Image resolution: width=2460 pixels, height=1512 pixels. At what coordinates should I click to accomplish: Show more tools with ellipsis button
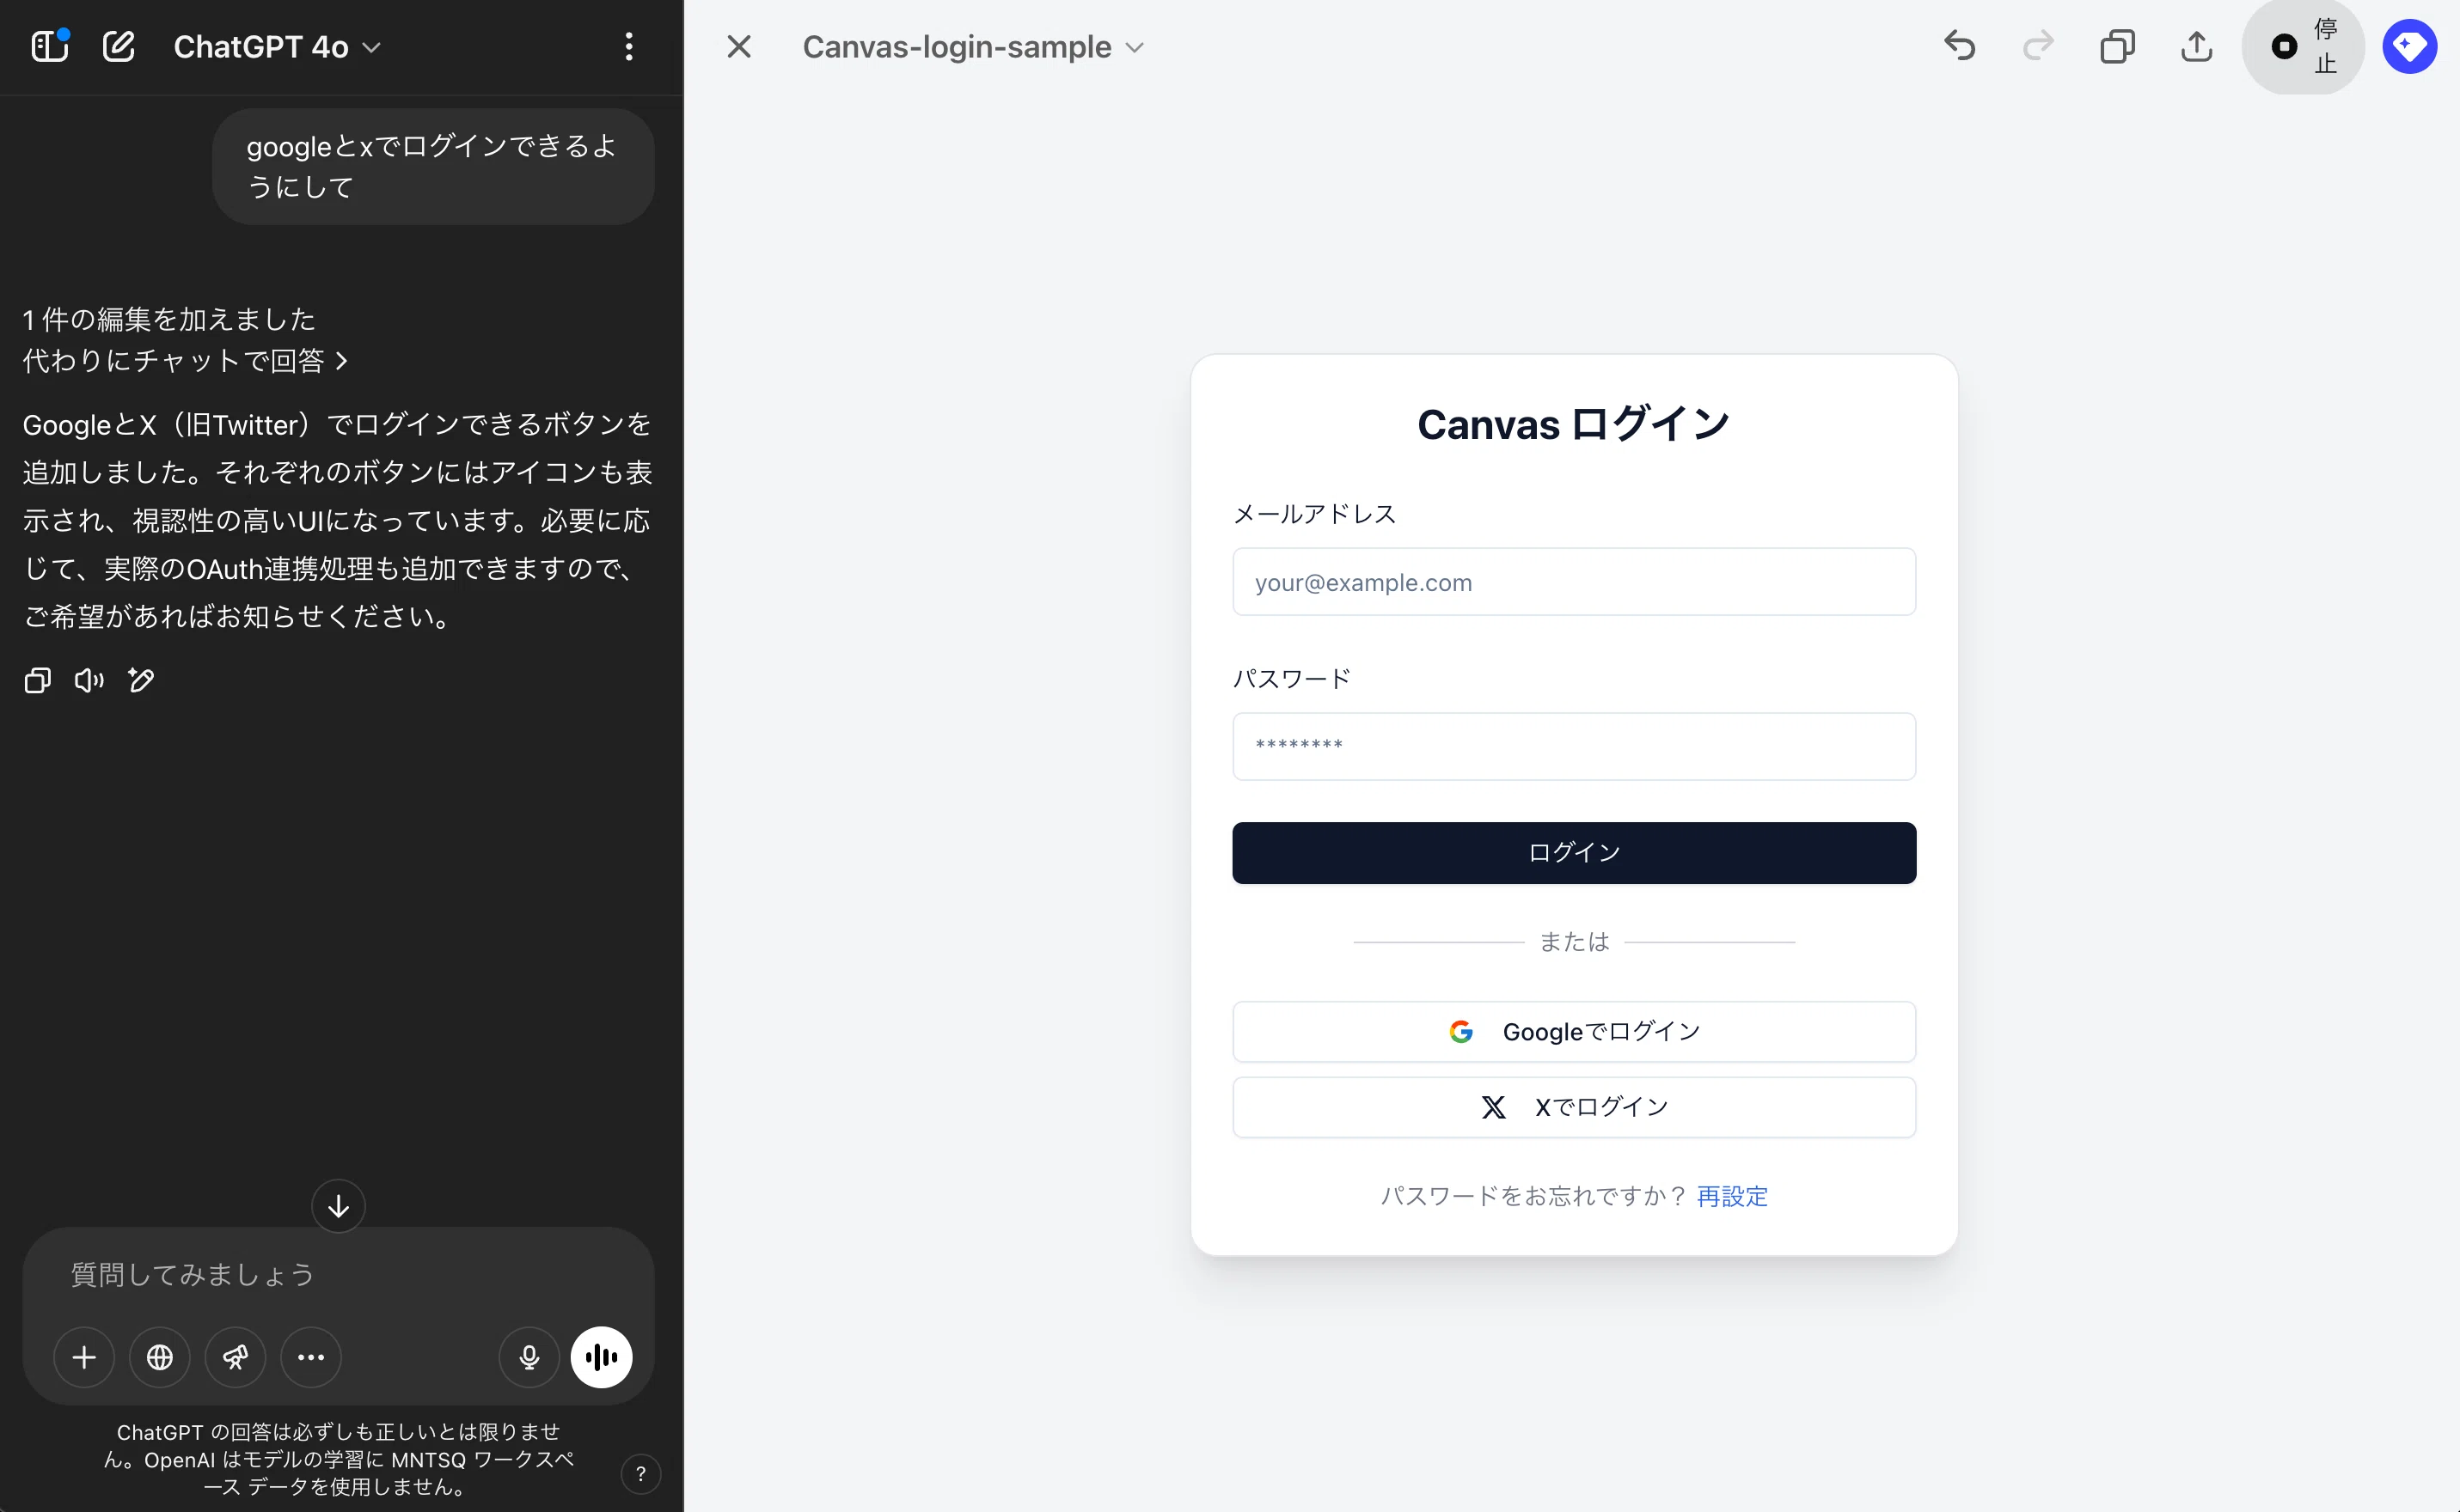pyautogui.click(x=311, y=1357)
